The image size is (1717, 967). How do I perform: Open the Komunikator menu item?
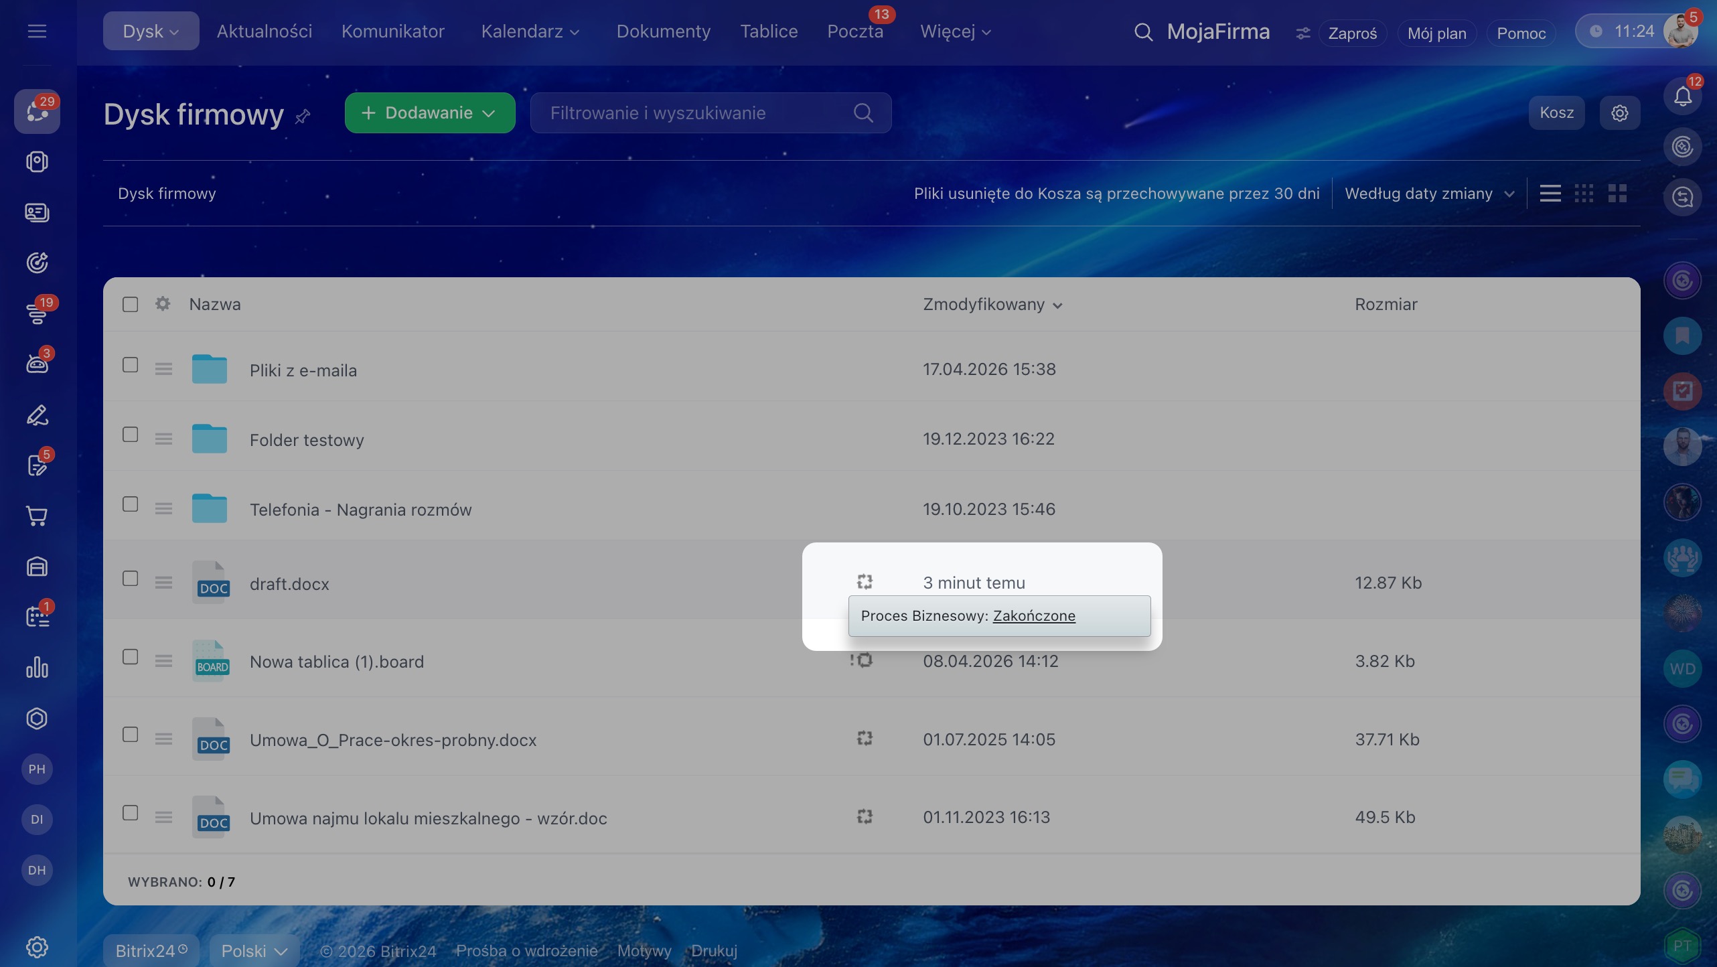click(x=392, y=31)
